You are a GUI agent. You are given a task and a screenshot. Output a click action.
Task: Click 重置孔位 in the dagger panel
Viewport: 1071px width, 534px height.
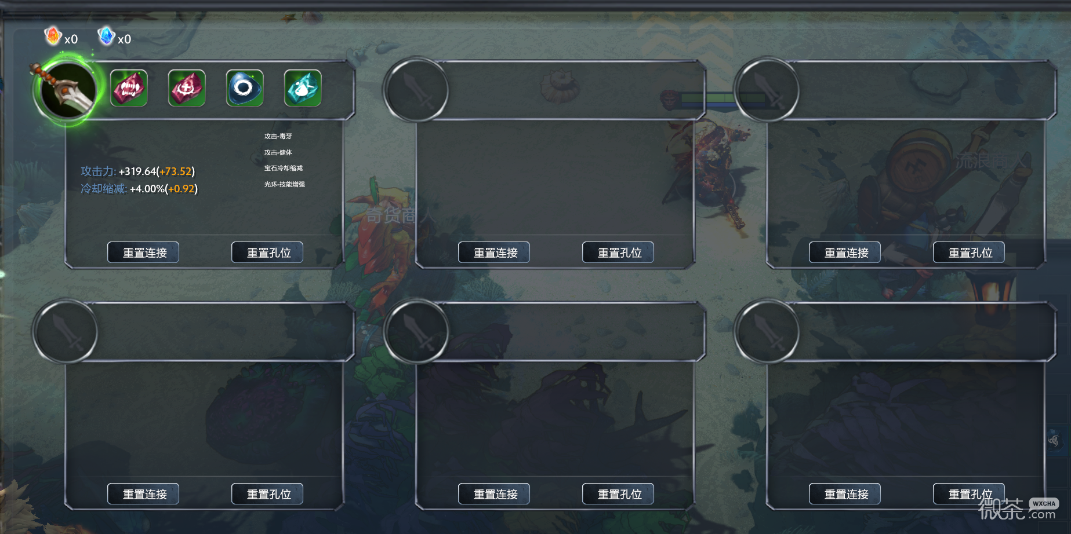tap(267, 253)
